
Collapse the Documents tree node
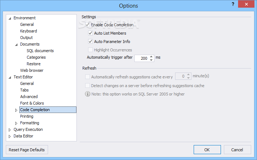click(16, 44)
